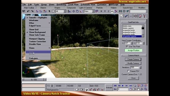Image resolution: width=170 pixels, height=96 pixels.
Task: Toggle the Use This Point checkbox
Action: [127, 46]
